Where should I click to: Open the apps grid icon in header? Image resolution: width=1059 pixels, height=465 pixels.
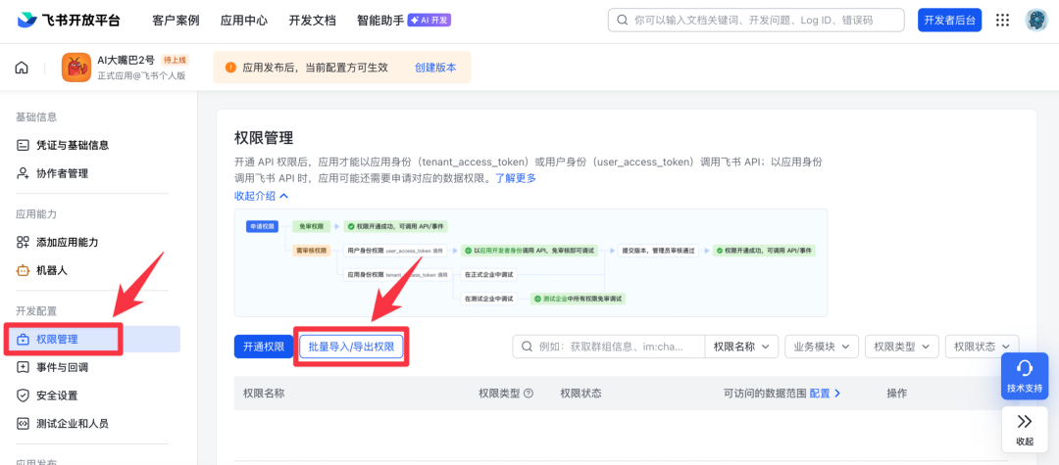point(1002,20)
